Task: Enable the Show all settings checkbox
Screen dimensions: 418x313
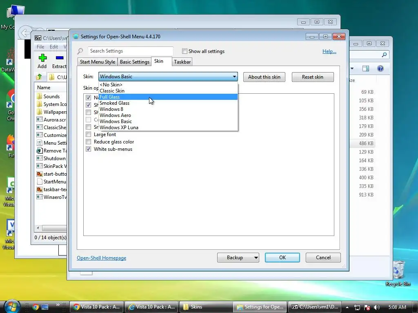Action: pyautogui.click(x=185, y=51)
